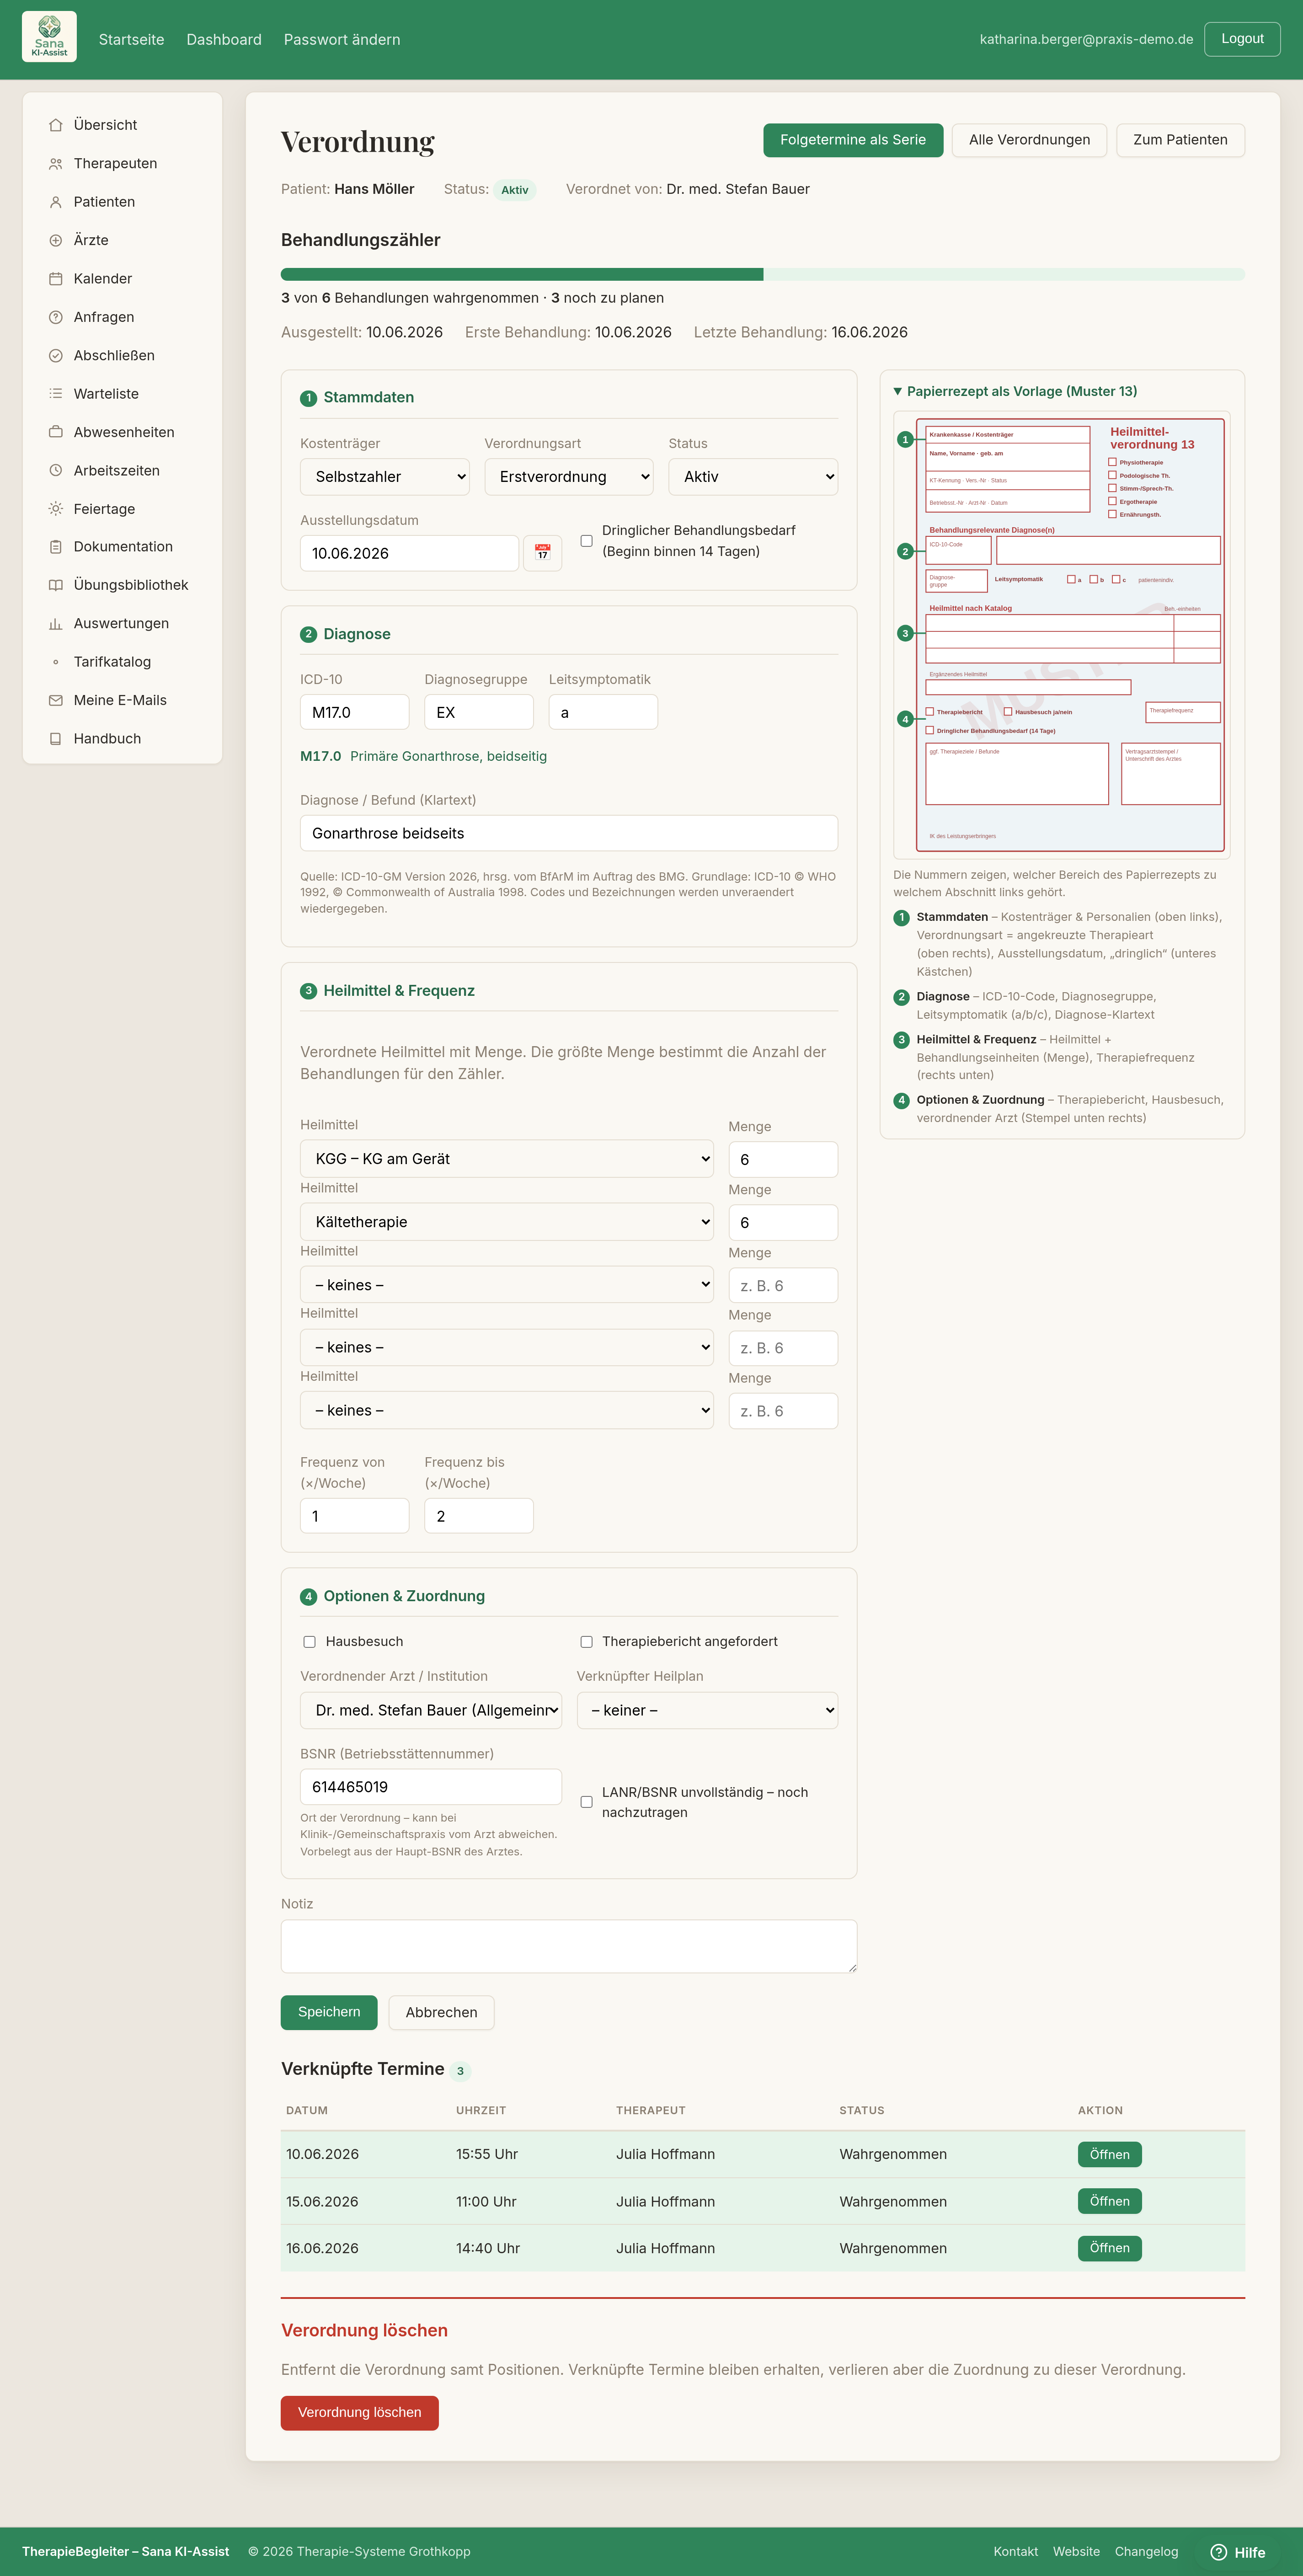Image resolution: width=1303 pixels, height=2576 pixels.
Task: Click the Speichern button
Action: tap(329, 2012)
